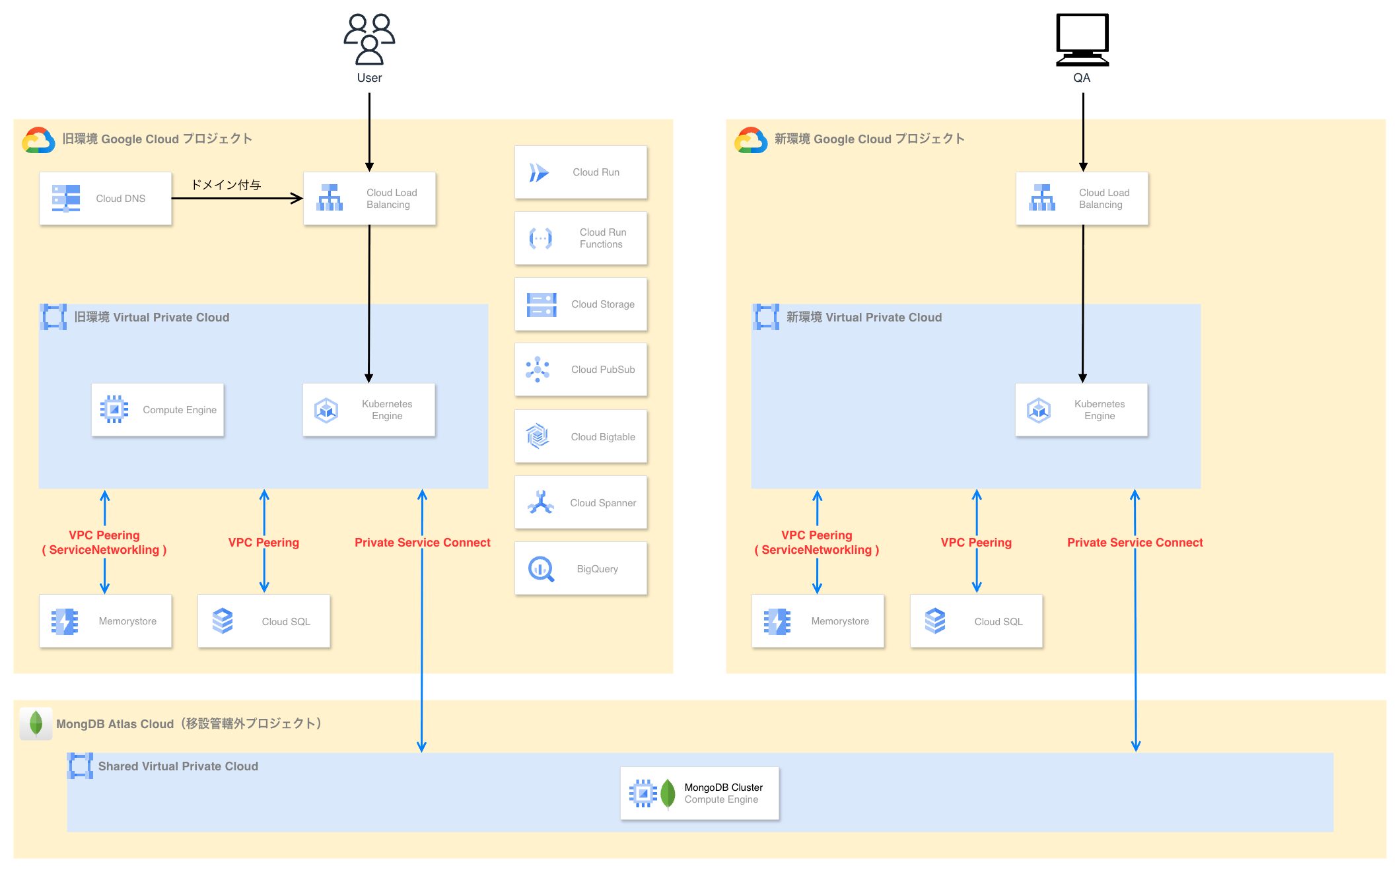
Task: Click the Cloud Spanner icon
Action: 540,502
